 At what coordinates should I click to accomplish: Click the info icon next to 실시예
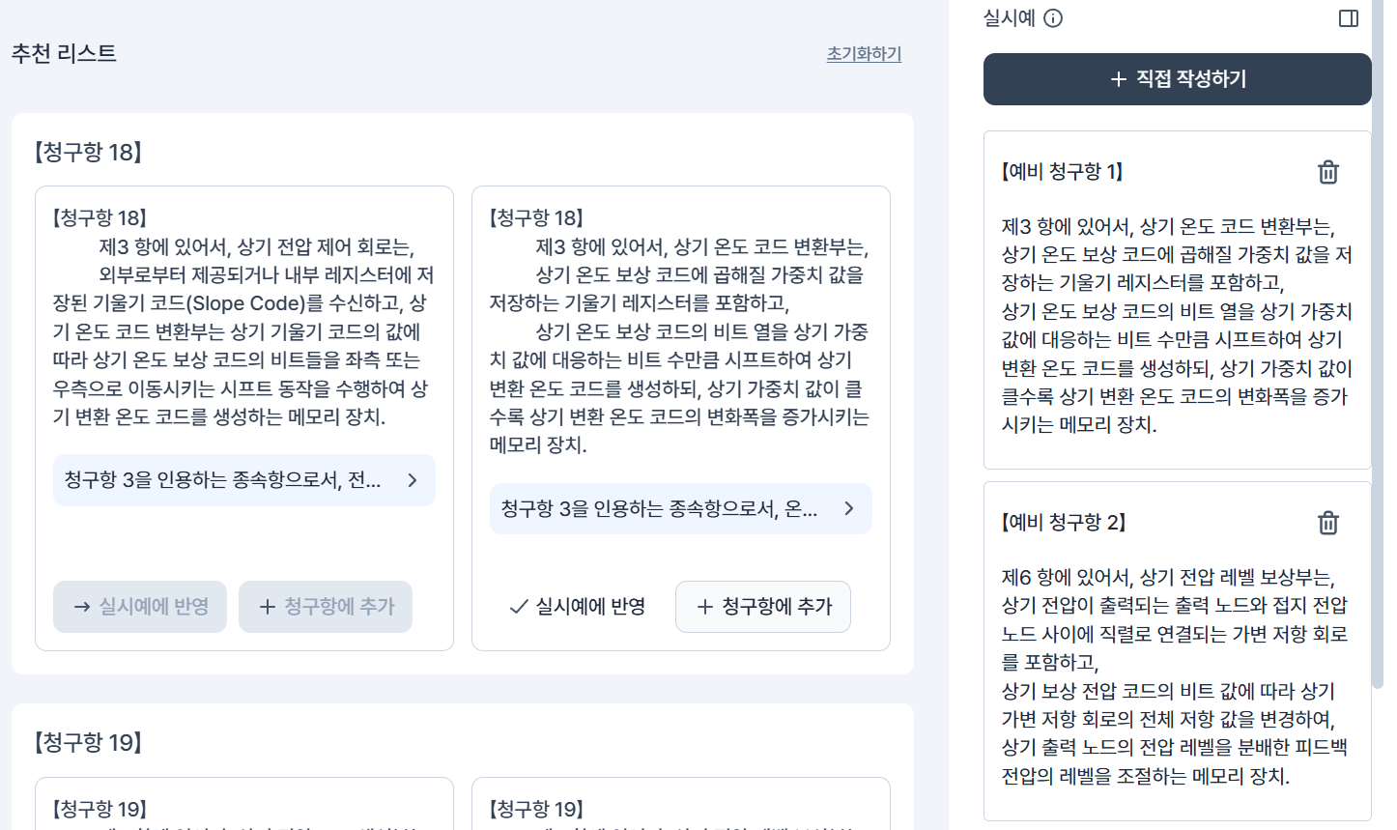[1054, 18]
